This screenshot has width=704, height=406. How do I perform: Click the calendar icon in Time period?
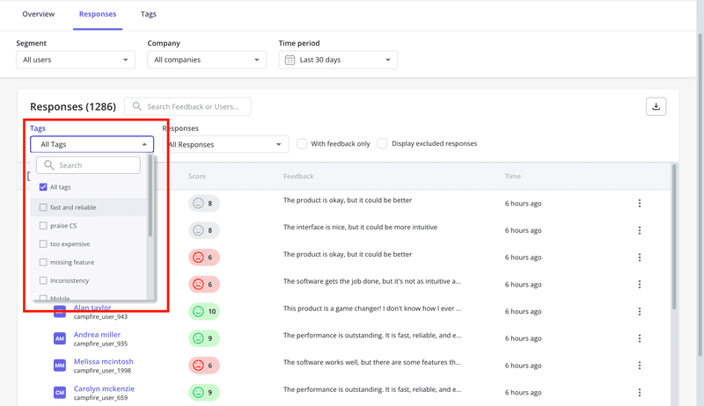point(290,60)
